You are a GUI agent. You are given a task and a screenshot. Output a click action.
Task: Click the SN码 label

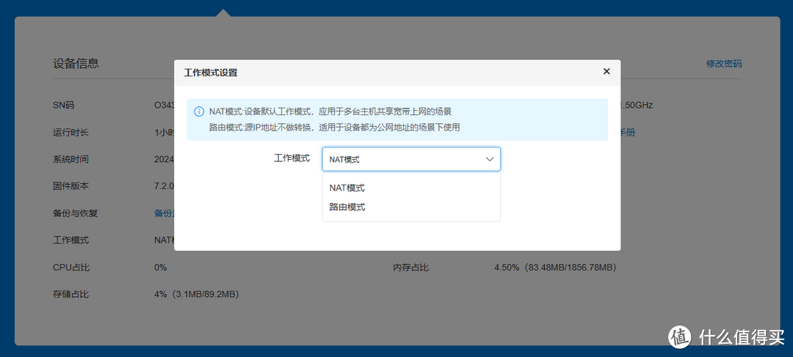point(64,106)
